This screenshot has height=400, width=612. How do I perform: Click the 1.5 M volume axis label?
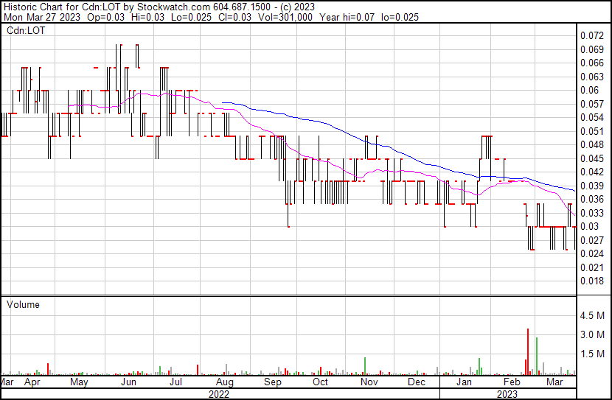[x=593, y=354]
